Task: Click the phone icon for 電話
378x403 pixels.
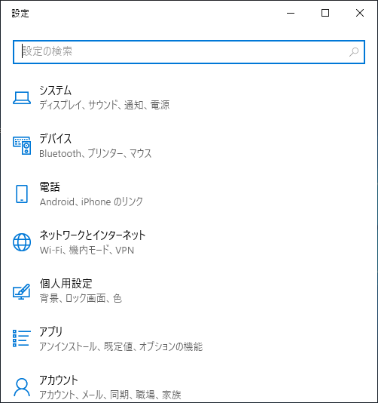Action: (x=22, y=194)
